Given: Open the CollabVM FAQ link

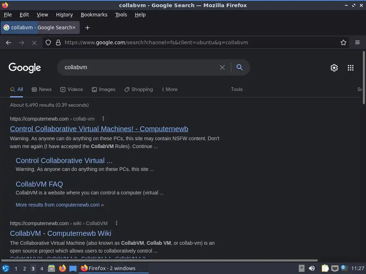Looking at the screenshot, I should (x=39, y=184).
